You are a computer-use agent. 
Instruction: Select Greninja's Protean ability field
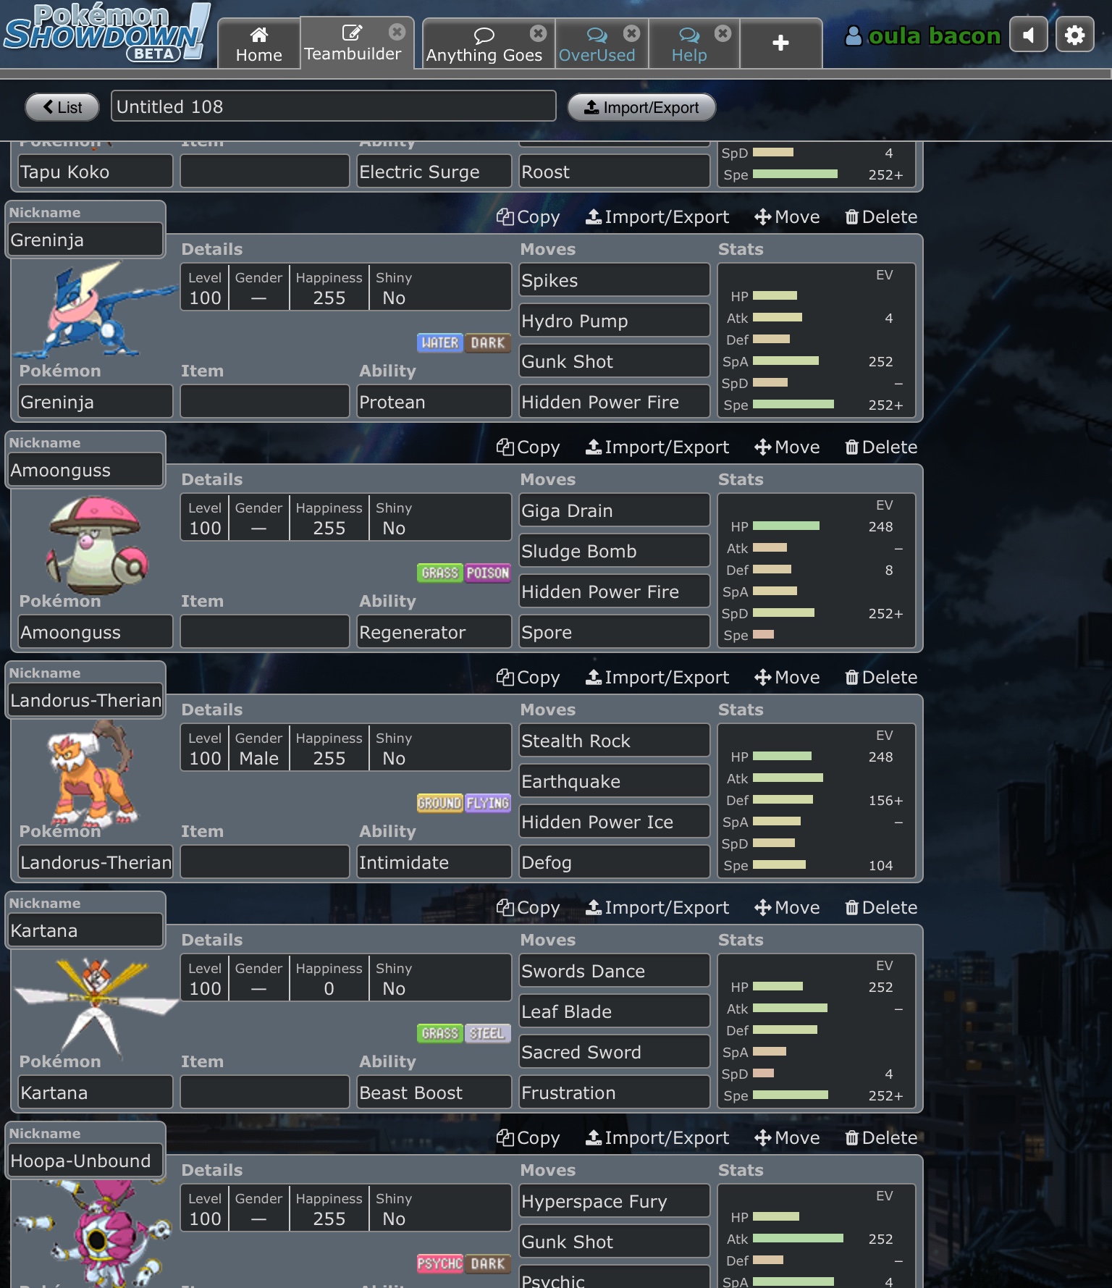pos(434,402)
